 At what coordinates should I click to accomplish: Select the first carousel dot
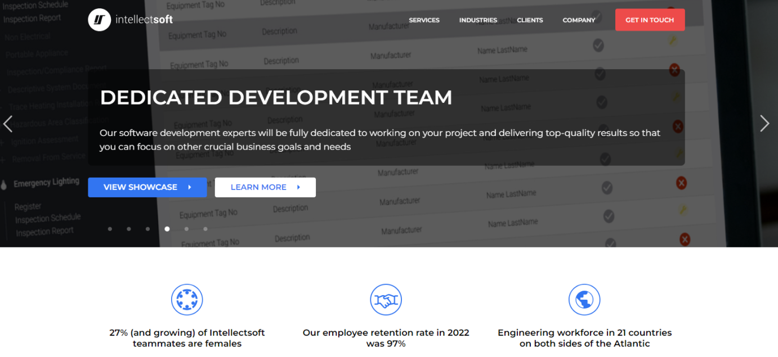[x=110, y=229]
